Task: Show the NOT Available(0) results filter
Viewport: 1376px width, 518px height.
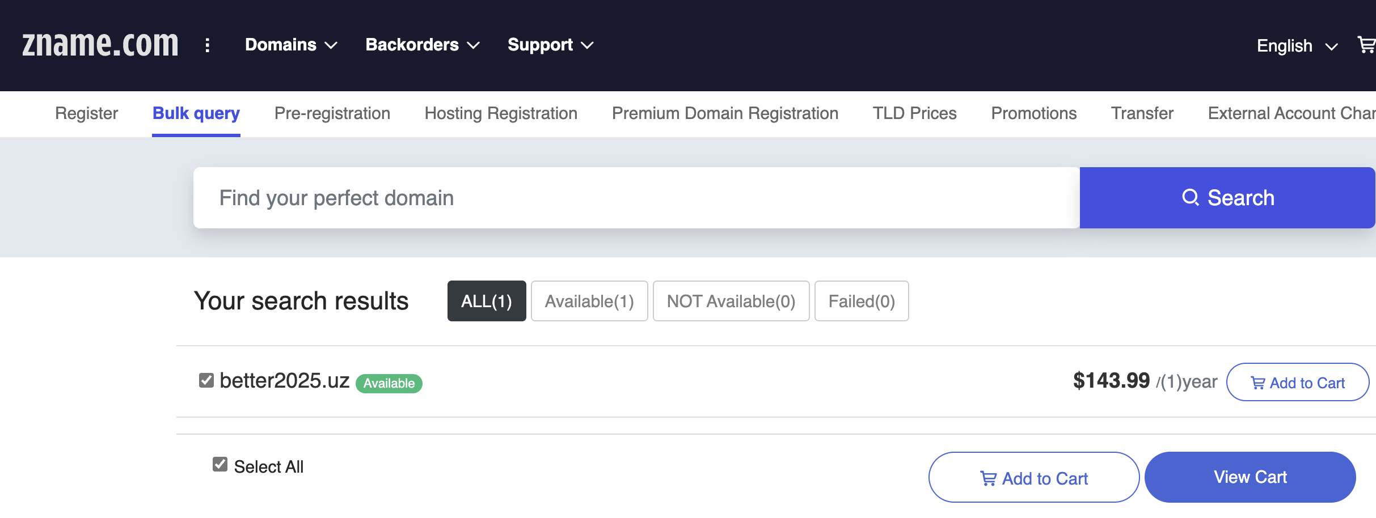Action: pos(731,301)
